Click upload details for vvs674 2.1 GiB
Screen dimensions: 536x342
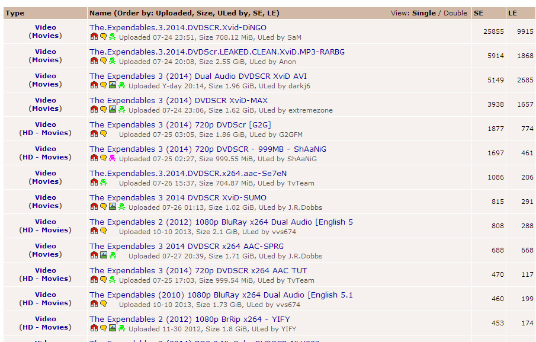207,232
